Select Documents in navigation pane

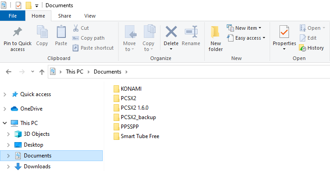pyautogui.click(x=51, y=156)
